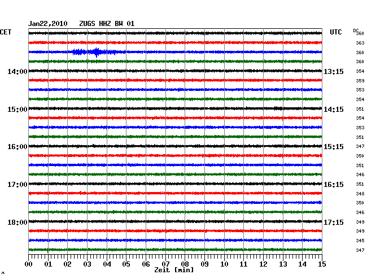Click minute tick label 09
This screenshot has width=367, height=279.
click(x=204, y=264)
